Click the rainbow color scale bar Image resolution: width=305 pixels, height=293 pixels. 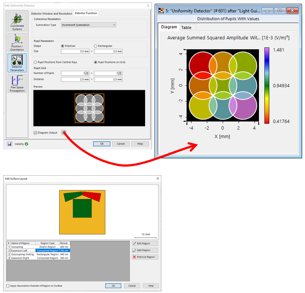click(267, 86)
